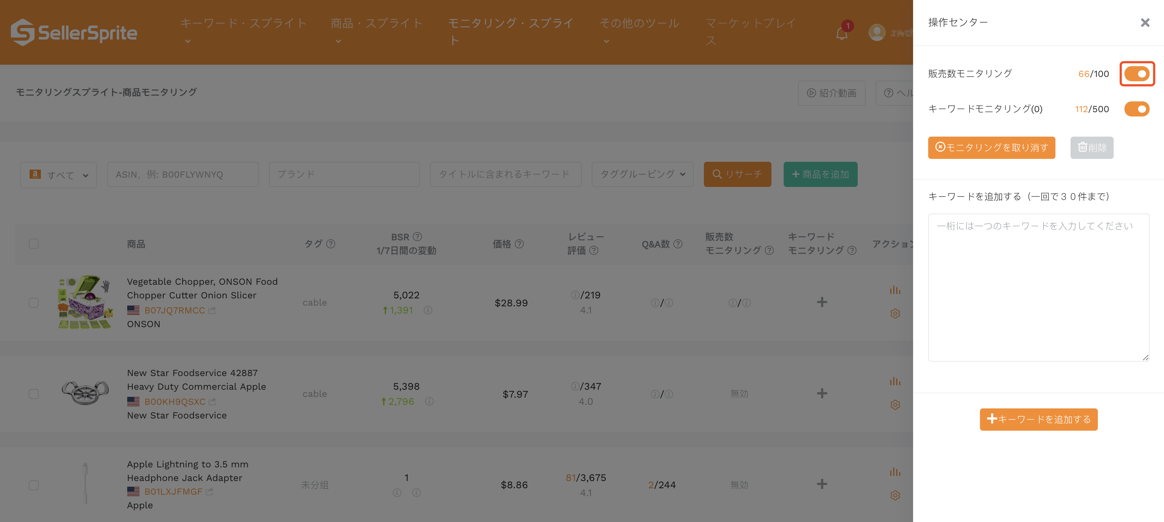Click the モニタリングを取り消す button

[991, 148]
